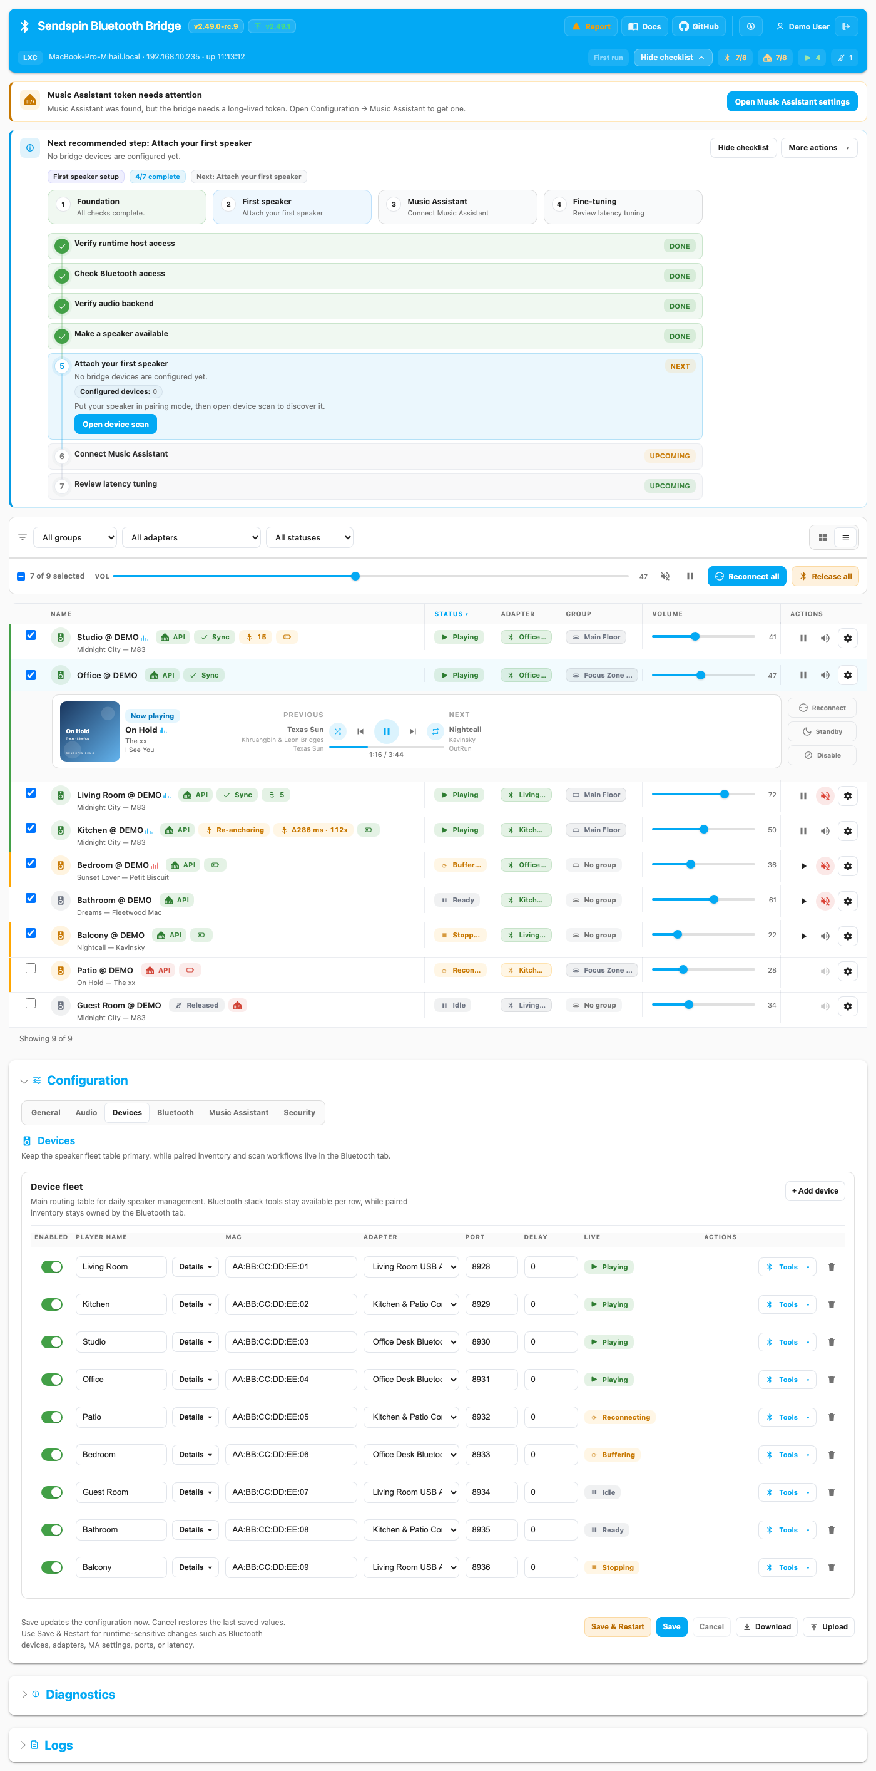
Task: Click the On Hold album art thumbnail
Action: pos(90,731)
